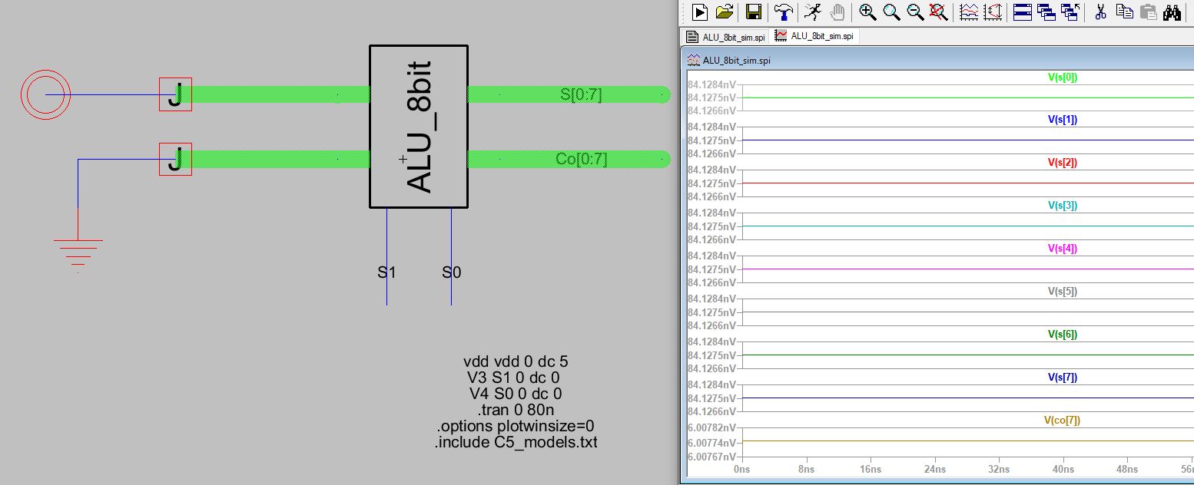
Task: Save the file with the floppy disk icon
Action: click(753, 12)
